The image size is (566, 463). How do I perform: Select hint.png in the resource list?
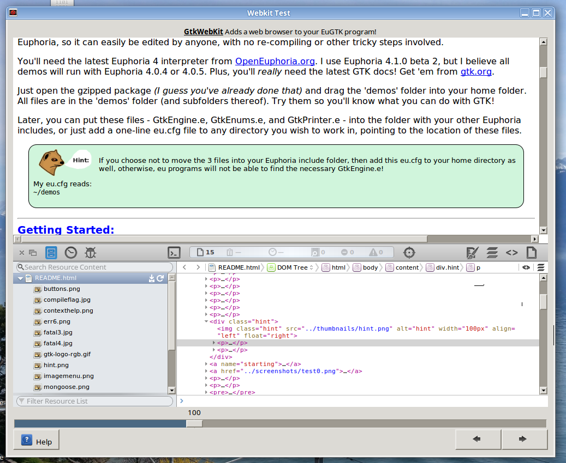[56, 365]
